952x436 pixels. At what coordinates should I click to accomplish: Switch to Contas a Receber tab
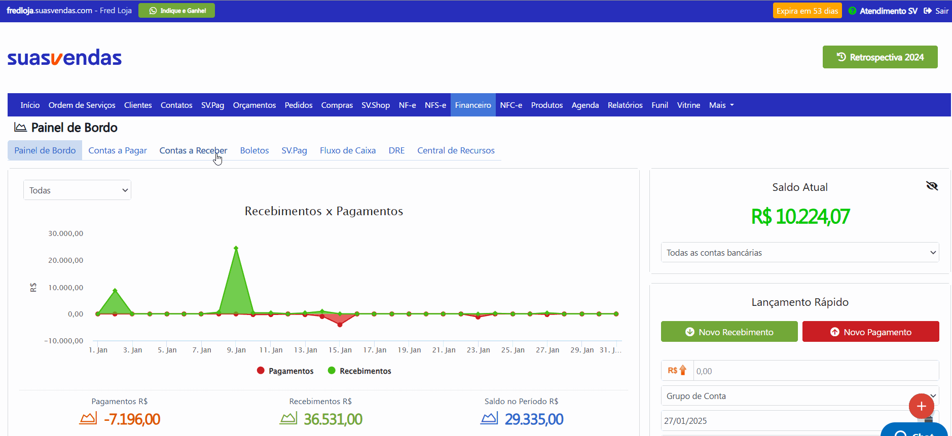(193, 150)
